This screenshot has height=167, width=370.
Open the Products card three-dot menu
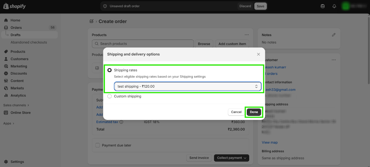click(246, 35)
